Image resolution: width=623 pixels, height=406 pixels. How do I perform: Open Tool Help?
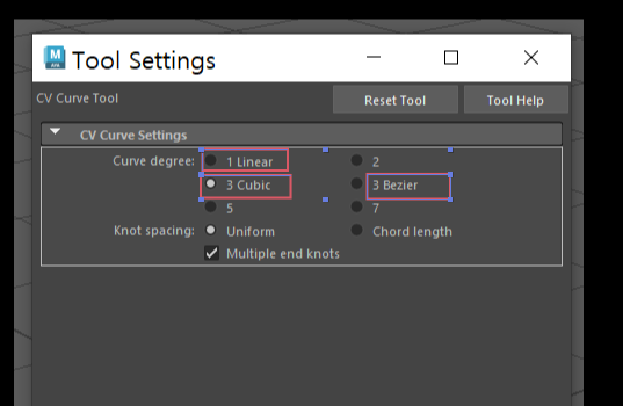(x=516, y=100)
